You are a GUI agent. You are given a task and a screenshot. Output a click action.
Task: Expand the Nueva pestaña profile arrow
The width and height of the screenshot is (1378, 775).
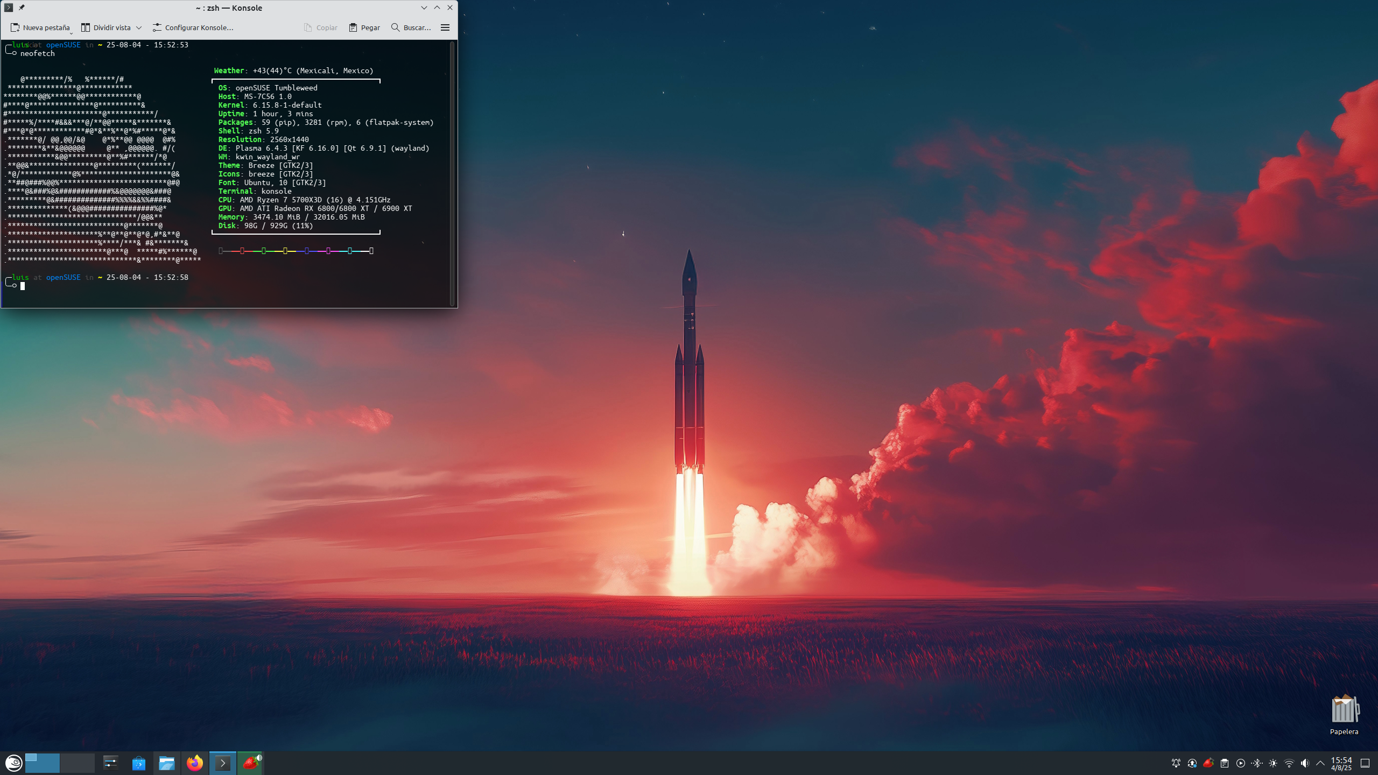pos(71,33)
